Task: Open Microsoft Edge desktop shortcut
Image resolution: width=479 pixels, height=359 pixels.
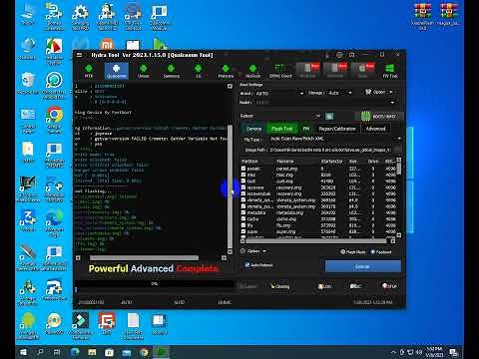Action: 54,222
